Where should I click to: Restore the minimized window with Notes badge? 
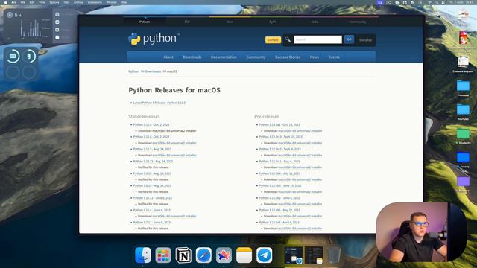click(314, 255)
